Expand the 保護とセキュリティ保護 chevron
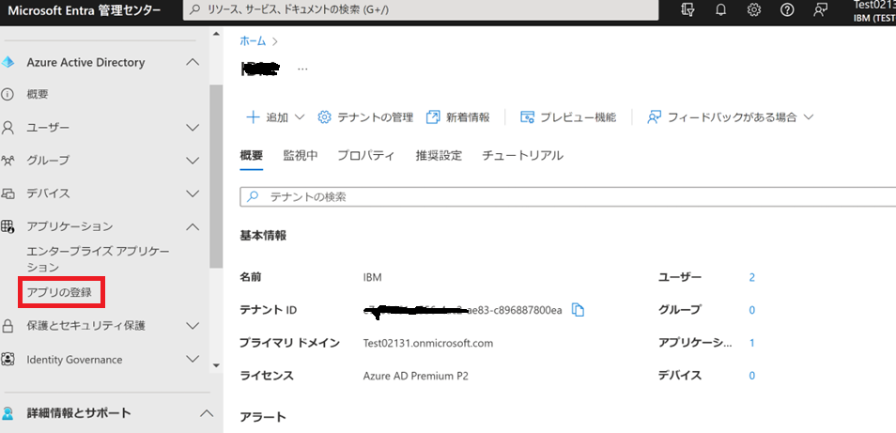The height and width of the screenshot is (433, 896). pos(193,326)
